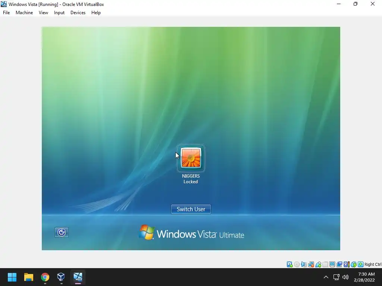
Task: Click the optical drive status icon
Action: (x=297, y=264)
